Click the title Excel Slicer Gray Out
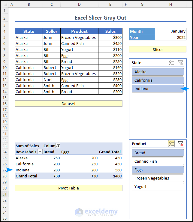This screenshot has height=222, width=193. (101, 18)
